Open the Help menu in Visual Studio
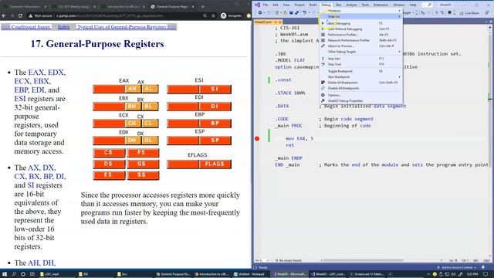 pyautogui.click(x=413, y=5)
